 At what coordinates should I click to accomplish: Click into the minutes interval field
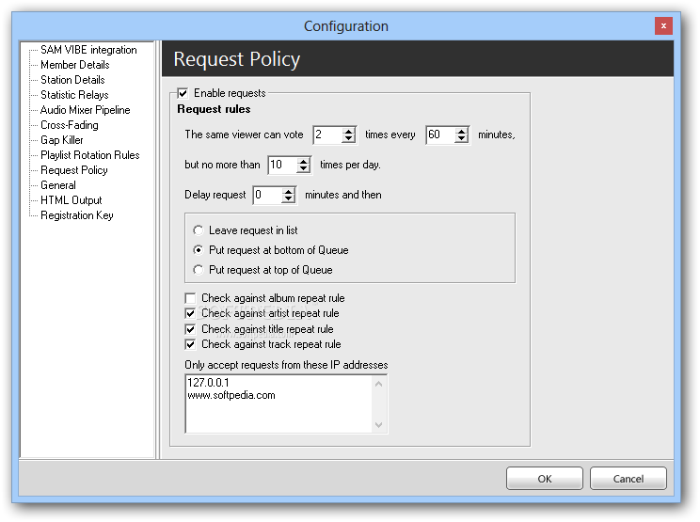441,134
